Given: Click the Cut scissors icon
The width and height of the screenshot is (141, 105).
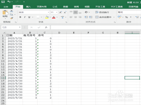Looking at the screenshot, I should (x=12, y=11).
